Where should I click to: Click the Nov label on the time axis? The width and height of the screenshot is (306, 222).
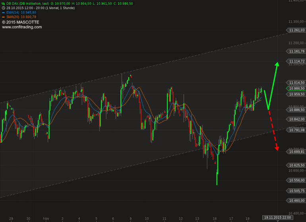point(46,218)
